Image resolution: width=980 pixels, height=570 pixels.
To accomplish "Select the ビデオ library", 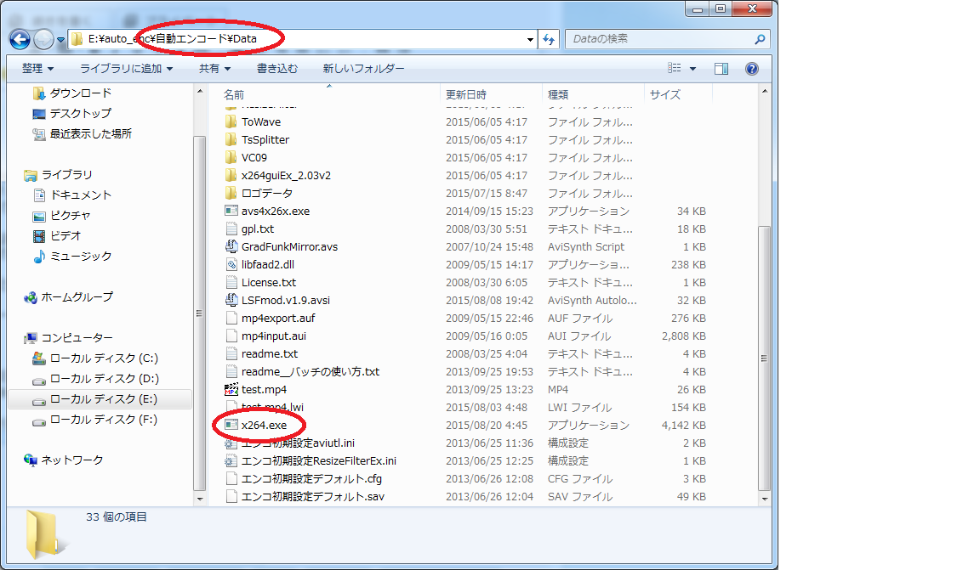I will pos(66,236).
